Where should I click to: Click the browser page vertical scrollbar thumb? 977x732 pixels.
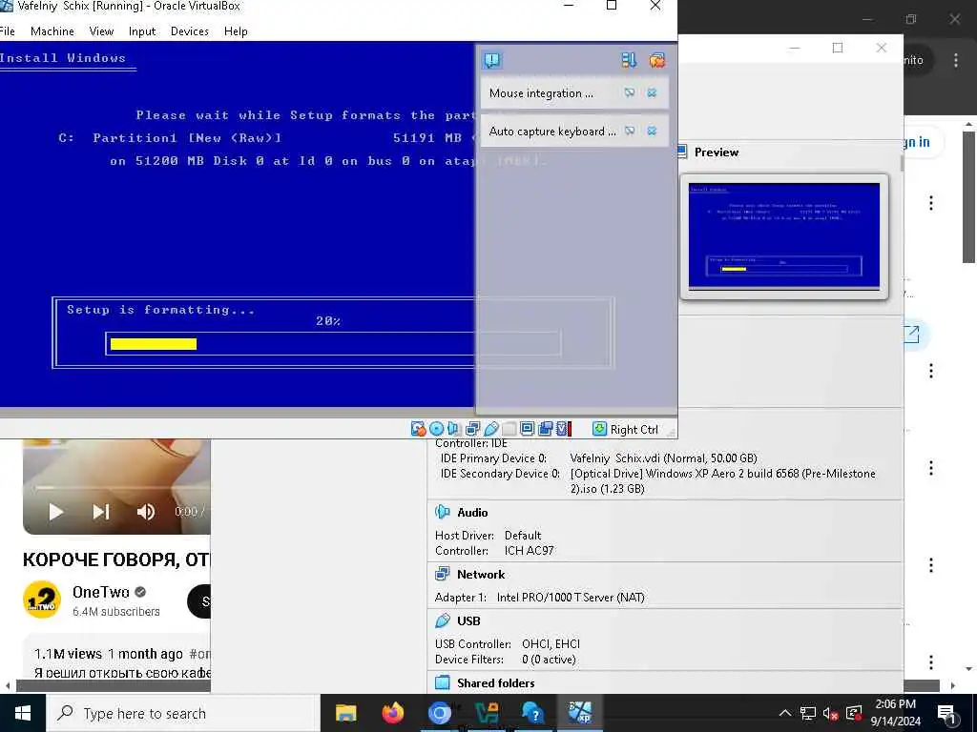969,196
